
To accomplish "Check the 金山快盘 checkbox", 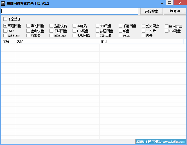I will coord(28,31).
